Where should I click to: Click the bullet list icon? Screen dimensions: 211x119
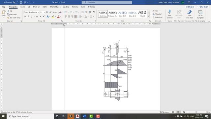[66, 12]
